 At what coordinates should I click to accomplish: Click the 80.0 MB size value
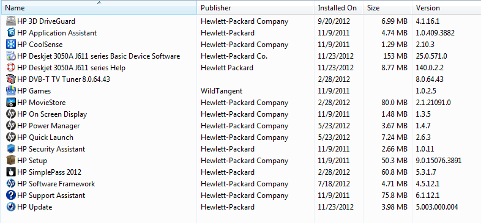click(395, 103)
